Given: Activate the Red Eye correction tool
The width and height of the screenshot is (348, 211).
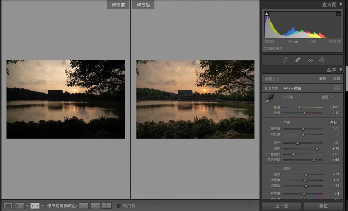Looking at the screenshot, I should click(310, 60).
